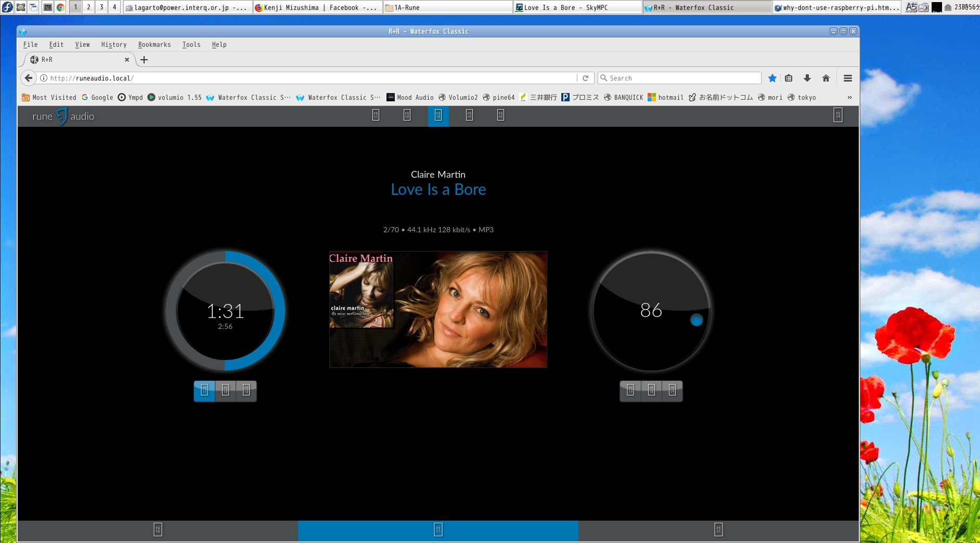The width and height of the screenshot is (980, 543).
Task: Open the Bookmarks menu
Action: click(x=154, y=45)
